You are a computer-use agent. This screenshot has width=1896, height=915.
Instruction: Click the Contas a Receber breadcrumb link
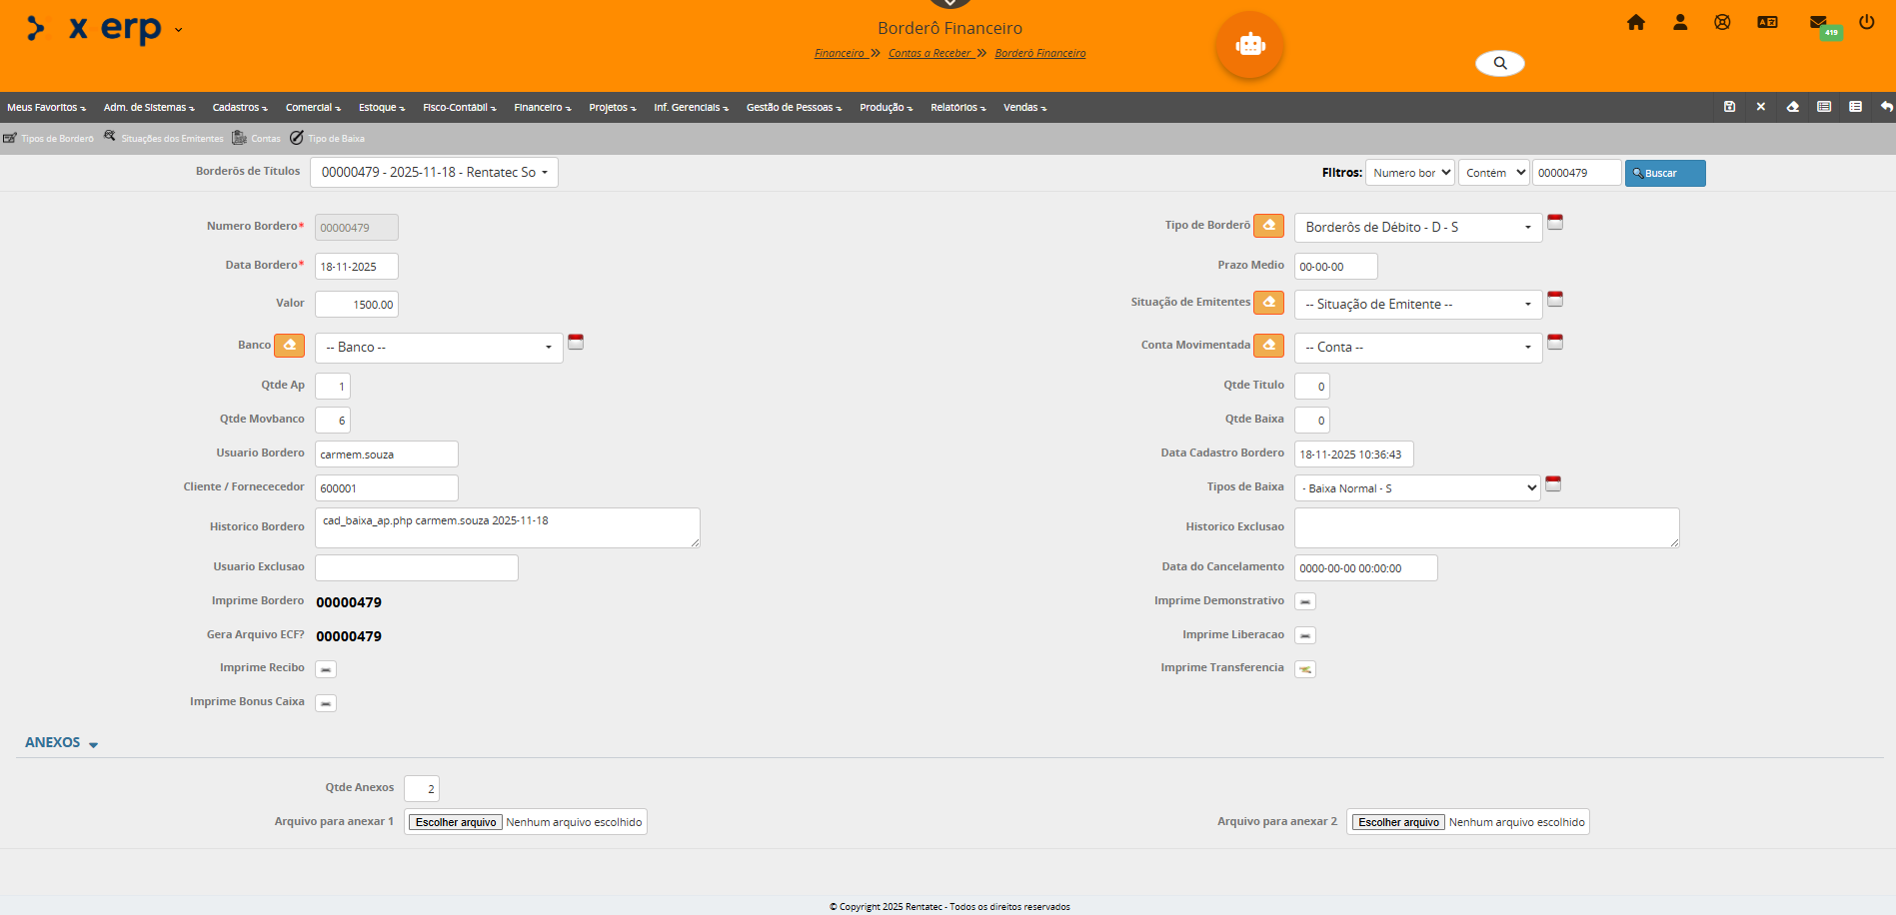click(930, 54)
